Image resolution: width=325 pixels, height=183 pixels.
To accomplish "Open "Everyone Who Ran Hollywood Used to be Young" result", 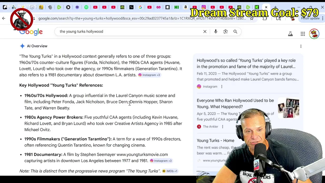I will pyautogui.click(x=235, y=103).
